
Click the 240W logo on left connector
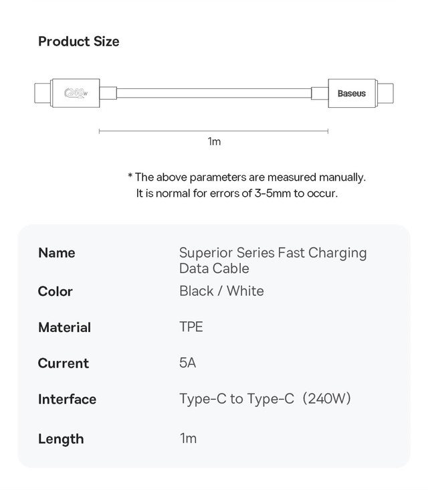pyautogui.click(x=76, y=93)
